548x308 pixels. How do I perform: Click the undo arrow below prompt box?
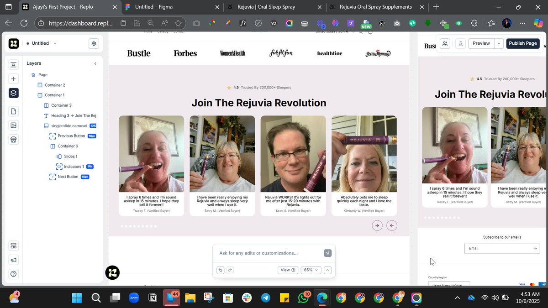(221, 270)
